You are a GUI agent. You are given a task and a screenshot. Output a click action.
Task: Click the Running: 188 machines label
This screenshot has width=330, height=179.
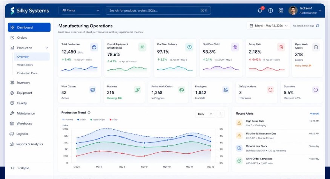[x=115, y=98]
